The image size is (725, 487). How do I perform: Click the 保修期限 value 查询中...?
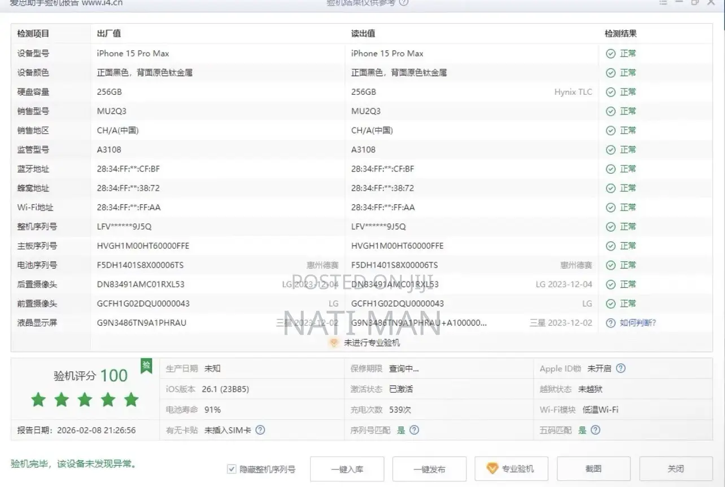click(404, 368)
